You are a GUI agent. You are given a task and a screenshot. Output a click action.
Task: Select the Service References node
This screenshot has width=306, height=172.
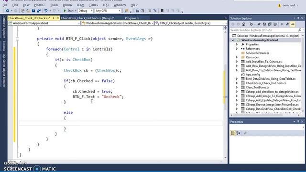(x=257, y=53)
